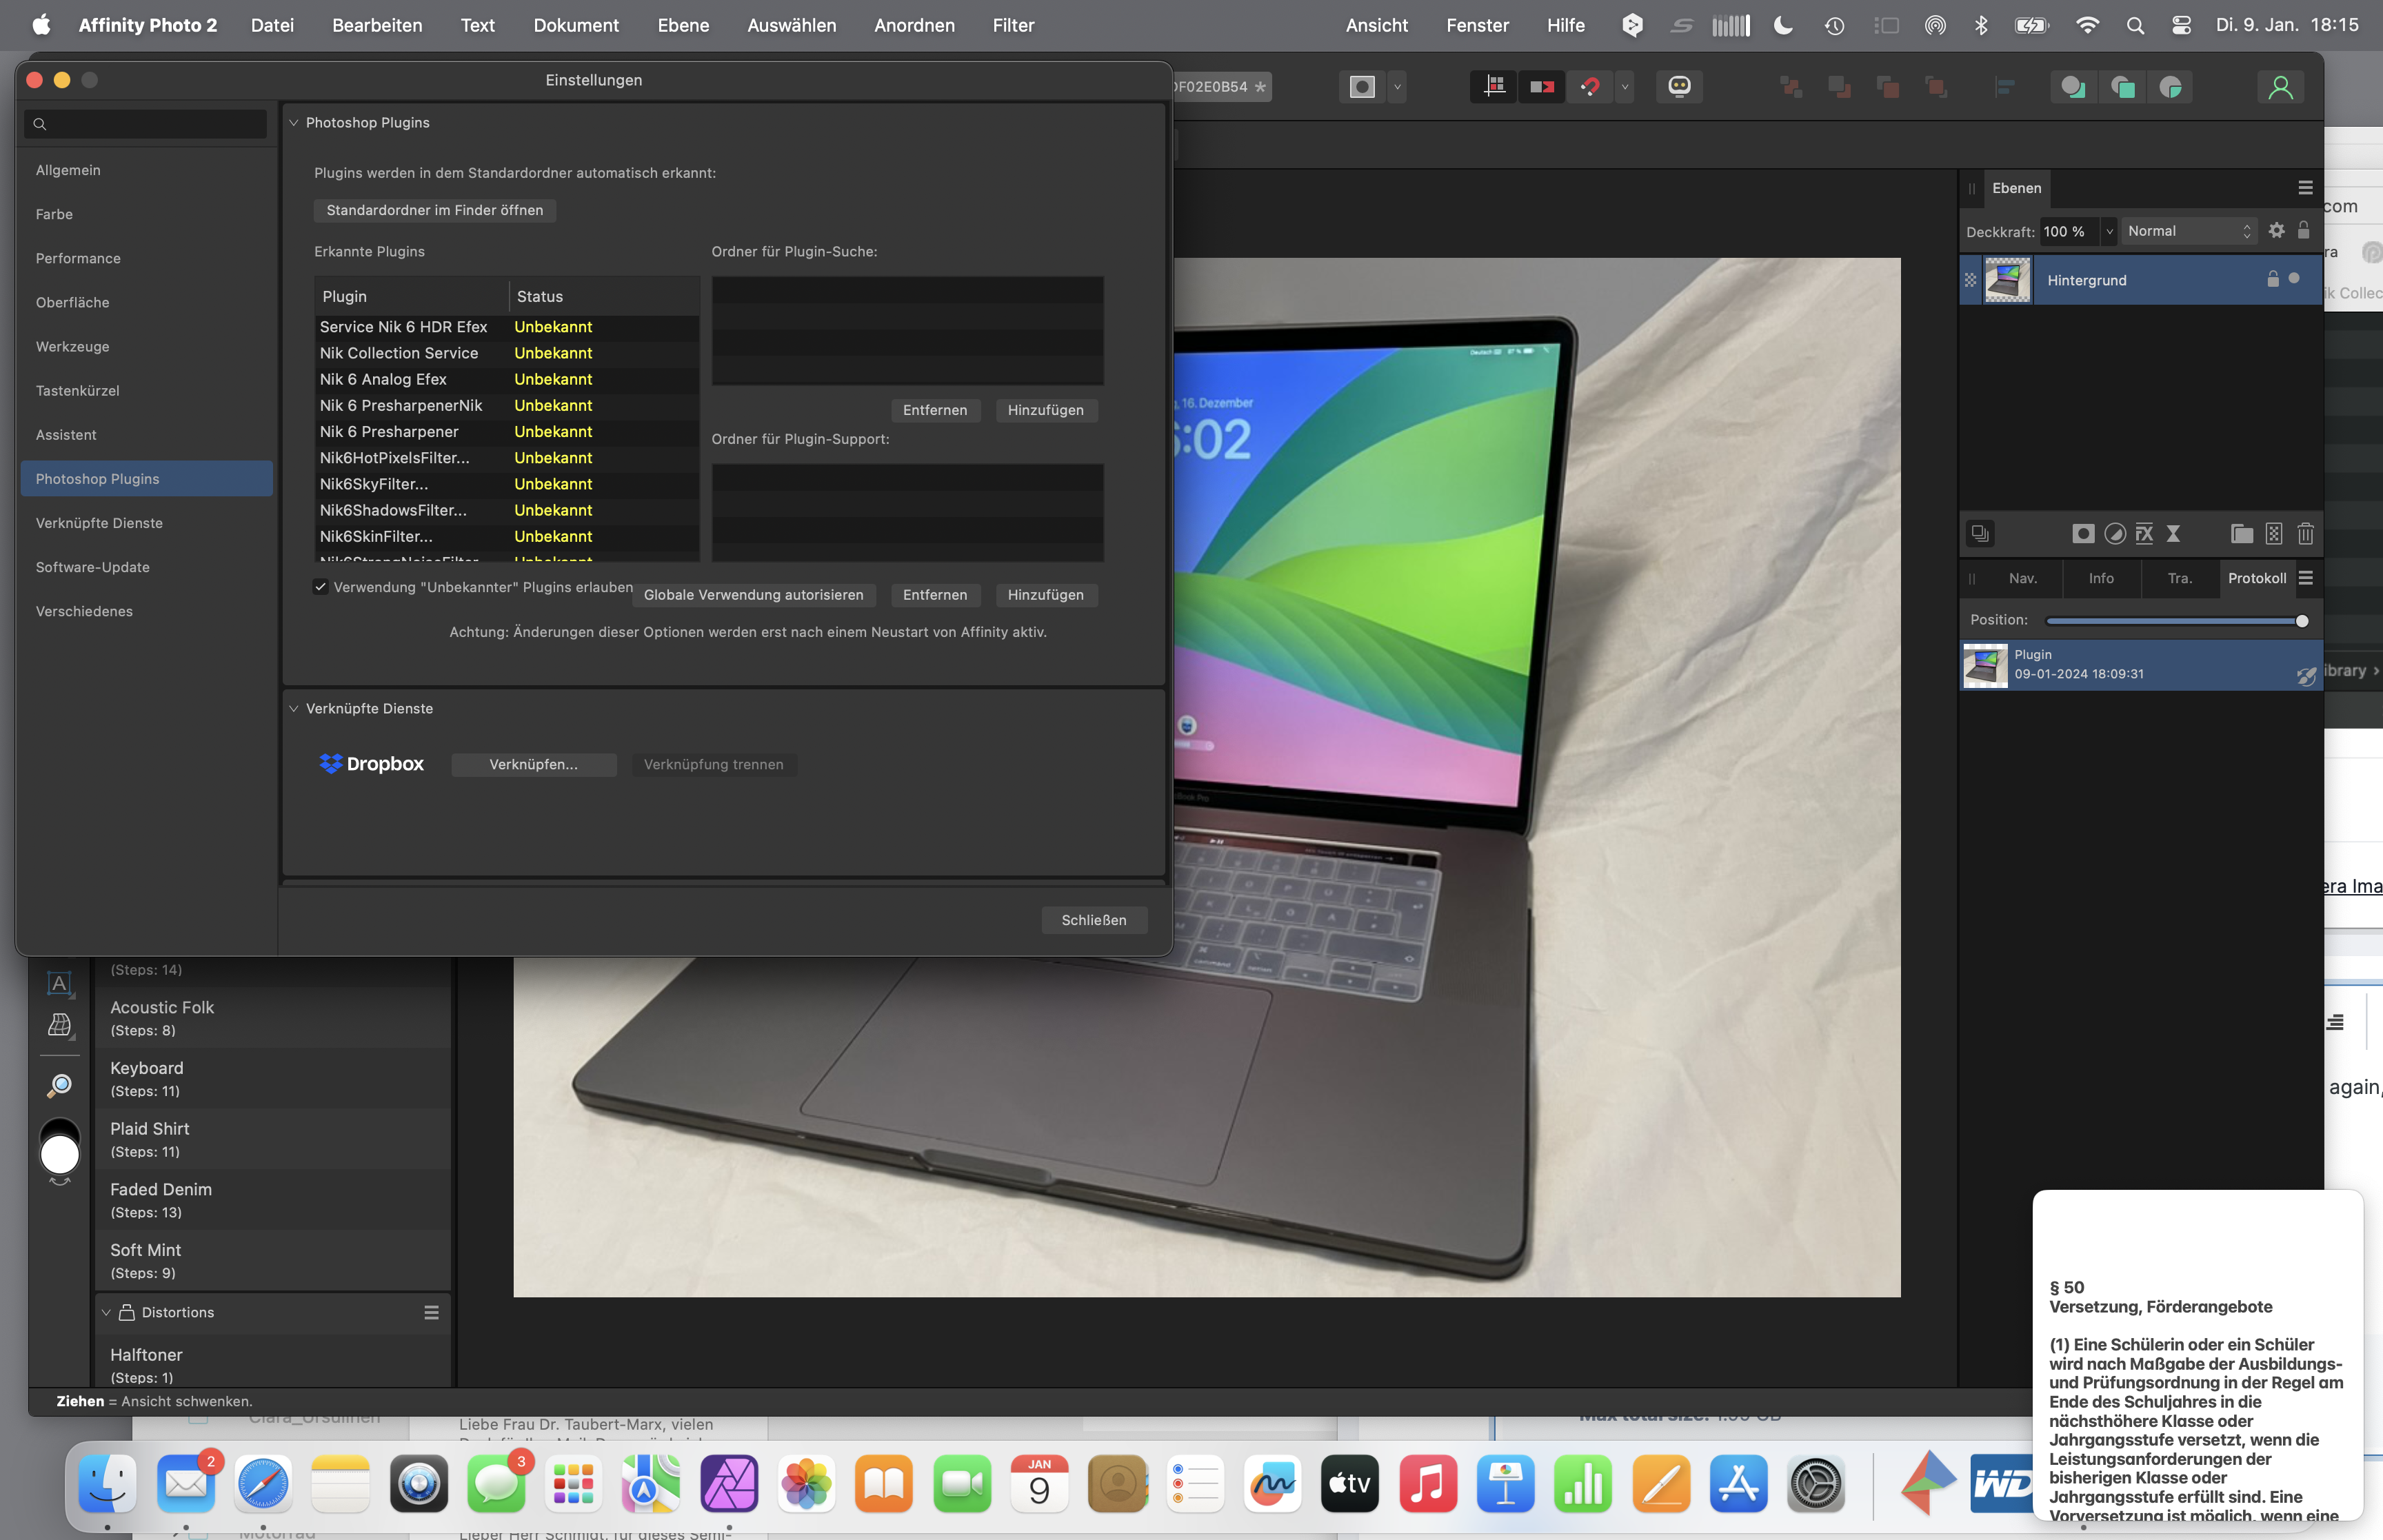Click the Add boolean operation icon

(x=2073, y=87)
